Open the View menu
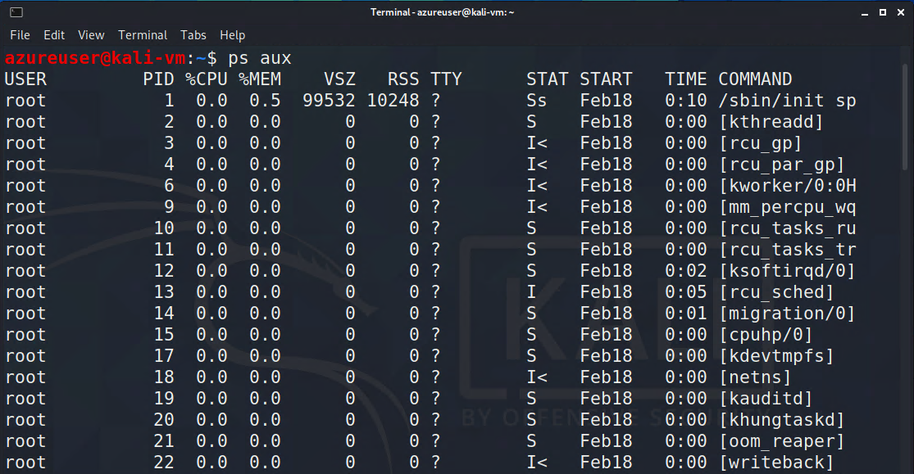The height and width of the screenshot is (474, 914). [91, 35]
